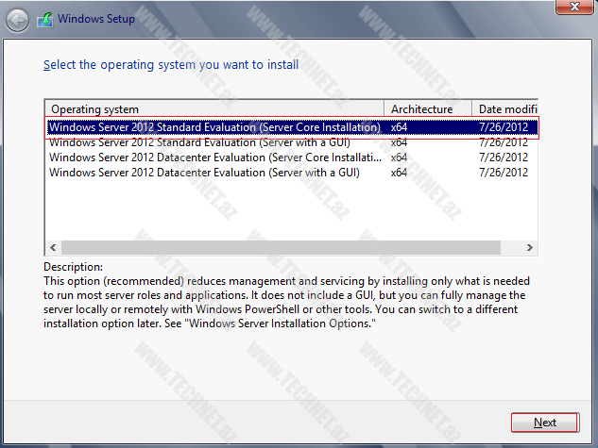
Task: Select Datacenter Evaluation (Server Core Installation) row
Action: 214,158
